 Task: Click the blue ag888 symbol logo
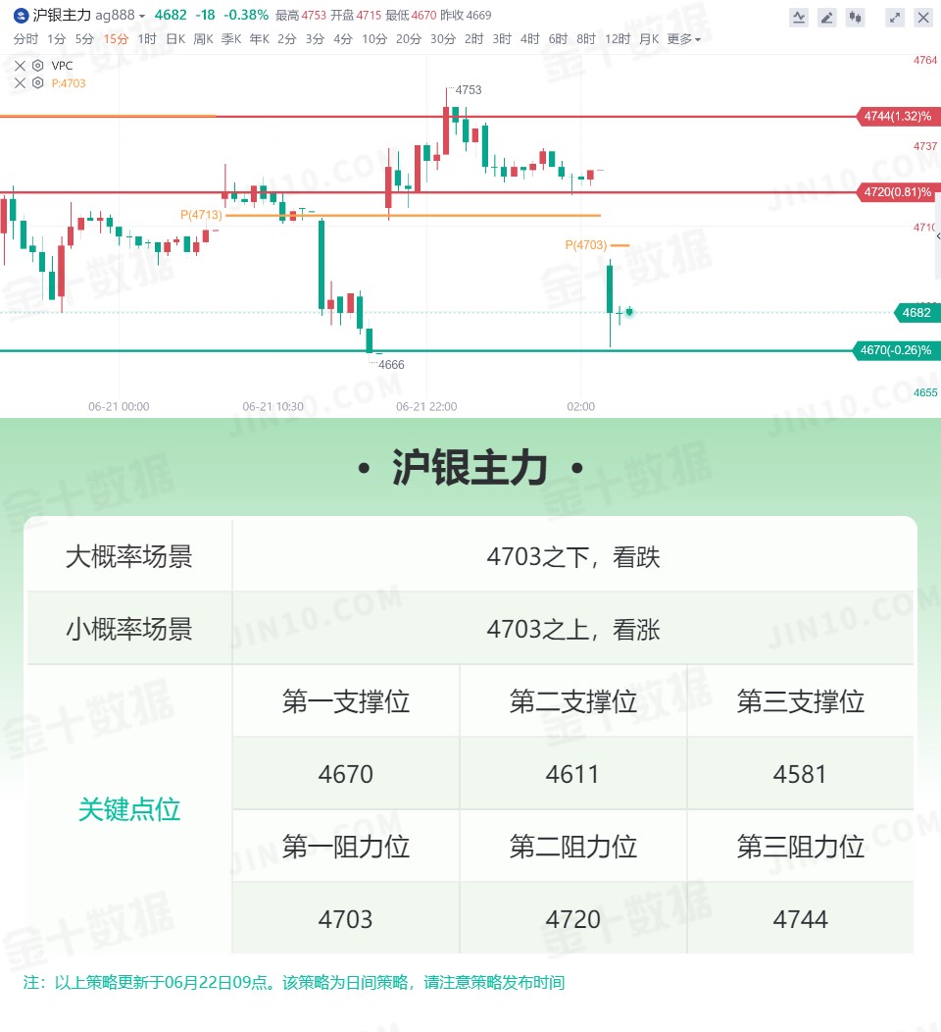pyautogui.click(x=21, y=15)
